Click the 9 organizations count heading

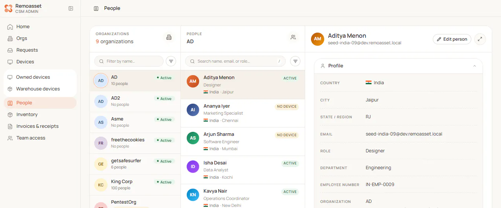tap(114, 42)
